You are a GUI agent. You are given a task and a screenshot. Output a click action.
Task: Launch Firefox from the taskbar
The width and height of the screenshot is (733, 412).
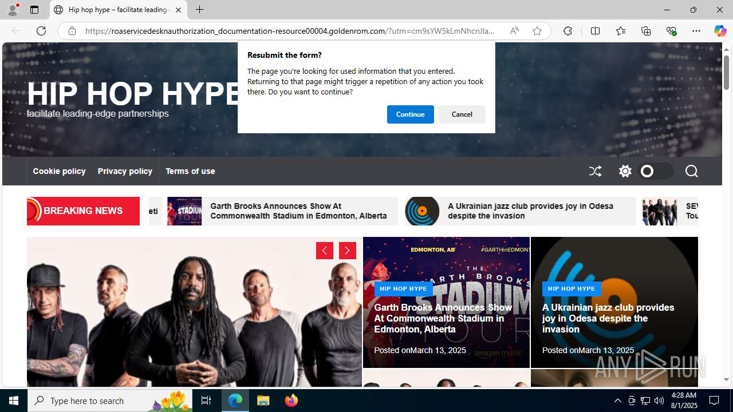click(291, 401)
